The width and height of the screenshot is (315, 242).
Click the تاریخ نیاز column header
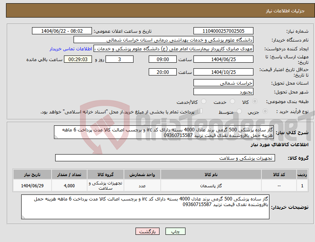[32, 175]
